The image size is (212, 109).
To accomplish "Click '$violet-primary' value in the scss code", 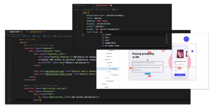I will [x=115, y=15].
